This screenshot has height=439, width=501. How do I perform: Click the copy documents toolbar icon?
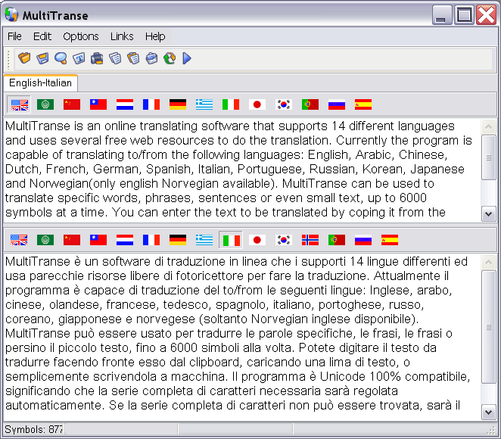[115, 58]
